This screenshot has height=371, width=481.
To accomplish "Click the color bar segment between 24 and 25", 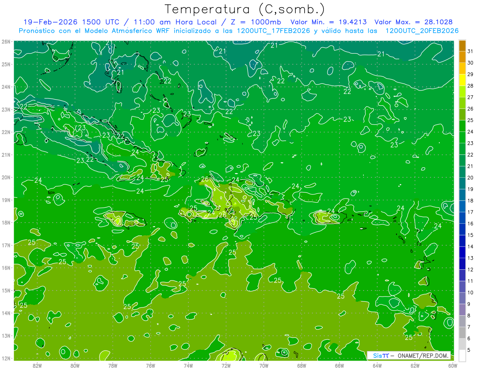I will 462,126.
